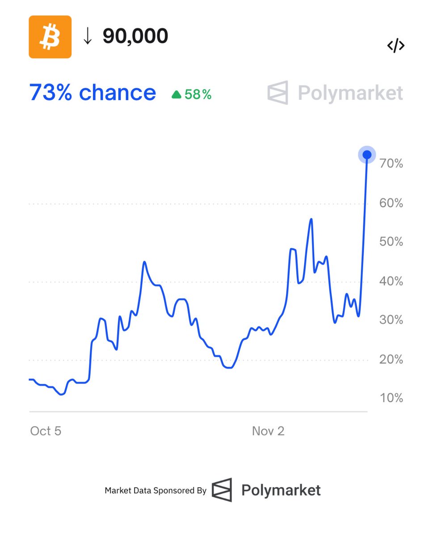Viewport: 429px width, 537px height.
Task: Click the 50% axis label
Action: coord(391,242)
